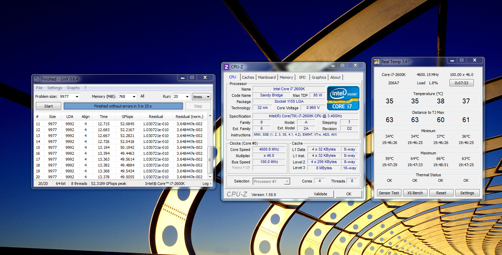Expand the Problem size dropdown in LinX
This screenshot has width=502, height=255.
pyautogui.click(x=77, y=97)
